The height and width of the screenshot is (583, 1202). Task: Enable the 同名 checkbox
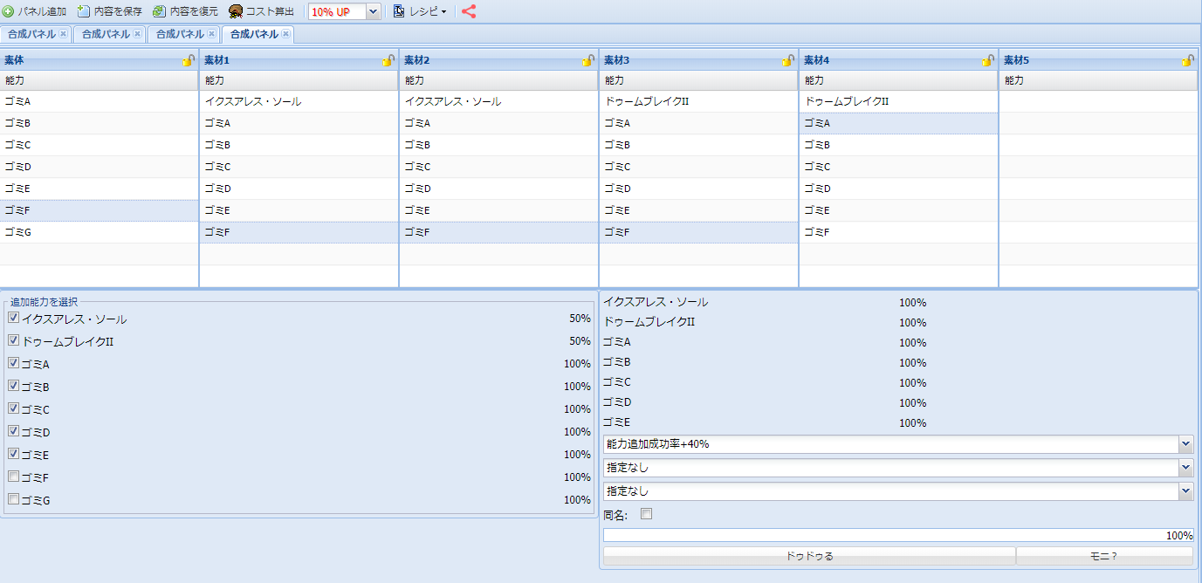pos(647,514)
